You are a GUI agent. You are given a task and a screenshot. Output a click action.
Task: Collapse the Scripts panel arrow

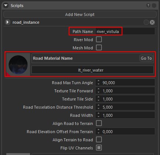(6, 6)
